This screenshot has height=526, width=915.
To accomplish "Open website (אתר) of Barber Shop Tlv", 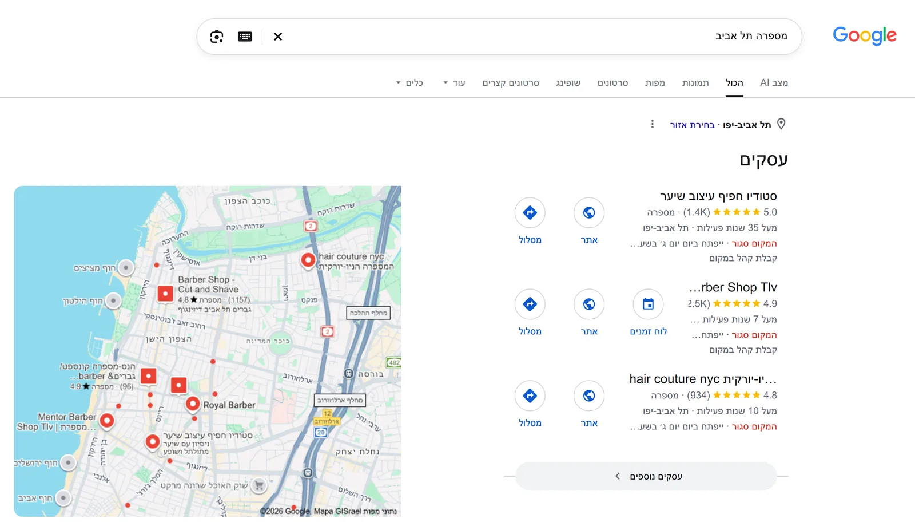I will 589,313.
